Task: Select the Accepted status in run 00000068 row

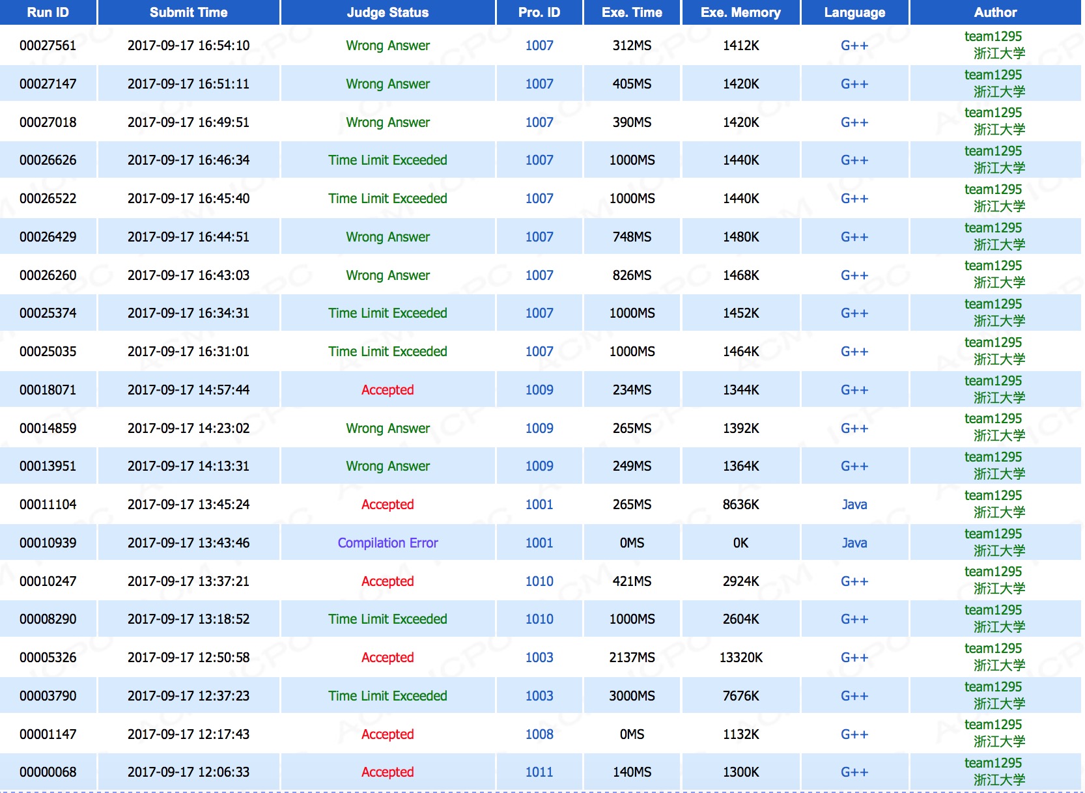Action: pos(387,772)
